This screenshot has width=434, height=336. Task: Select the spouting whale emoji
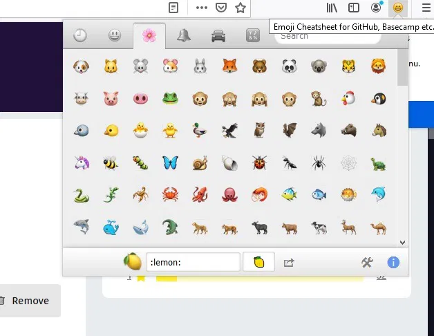tap(111, 227)
